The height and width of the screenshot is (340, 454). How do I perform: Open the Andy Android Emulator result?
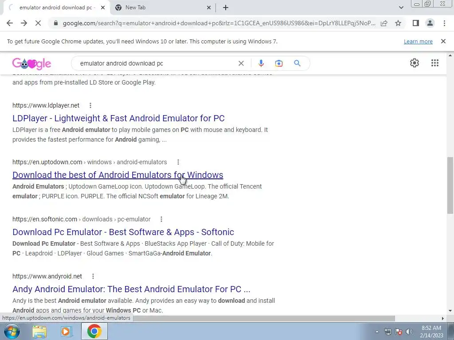[x=131, y=289]
